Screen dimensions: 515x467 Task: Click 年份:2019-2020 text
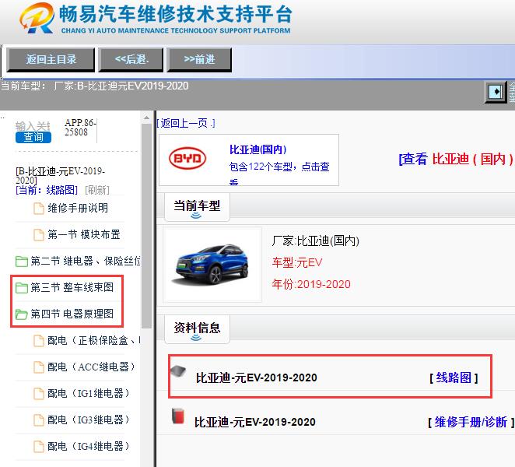pos(311,284)
